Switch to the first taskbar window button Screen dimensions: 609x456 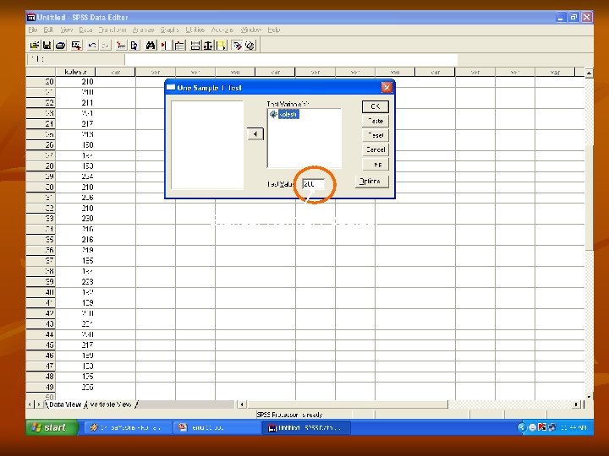pyautogui.click(x=128, y=428)
